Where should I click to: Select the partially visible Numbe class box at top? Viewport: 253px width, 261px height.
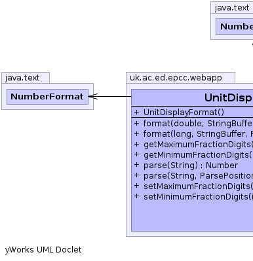[235, 27]
